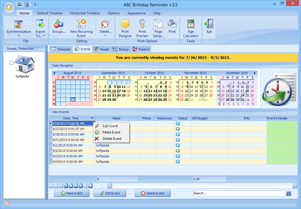Image resolution: width=301 pixels, height=209 pixels.
Task: Open the Export To menu
Action: tap(40, 28)
